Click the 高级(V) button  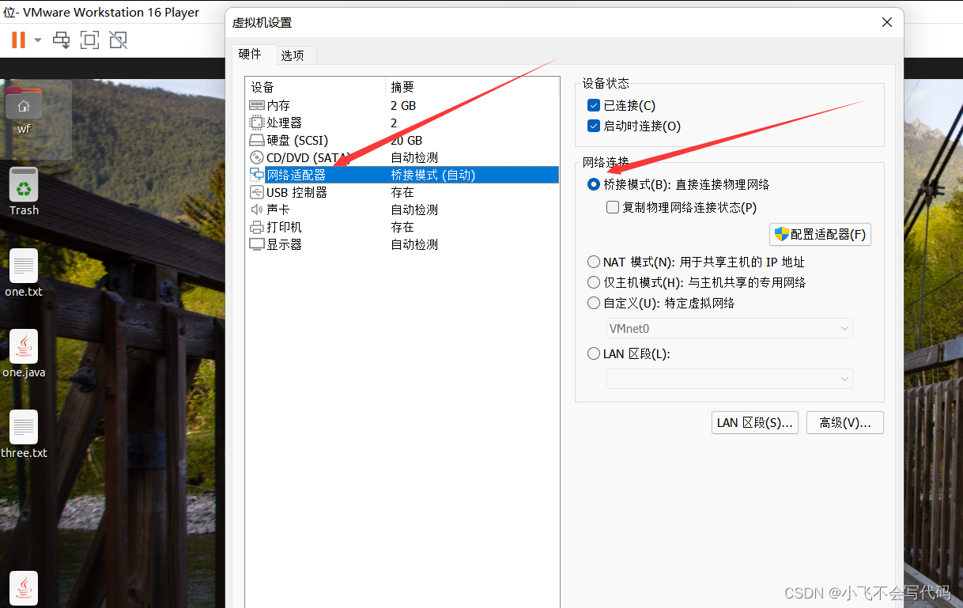[844, 422]
